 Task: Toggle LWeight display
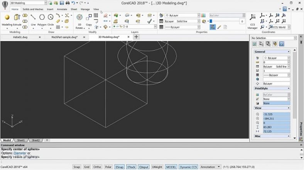157,167
